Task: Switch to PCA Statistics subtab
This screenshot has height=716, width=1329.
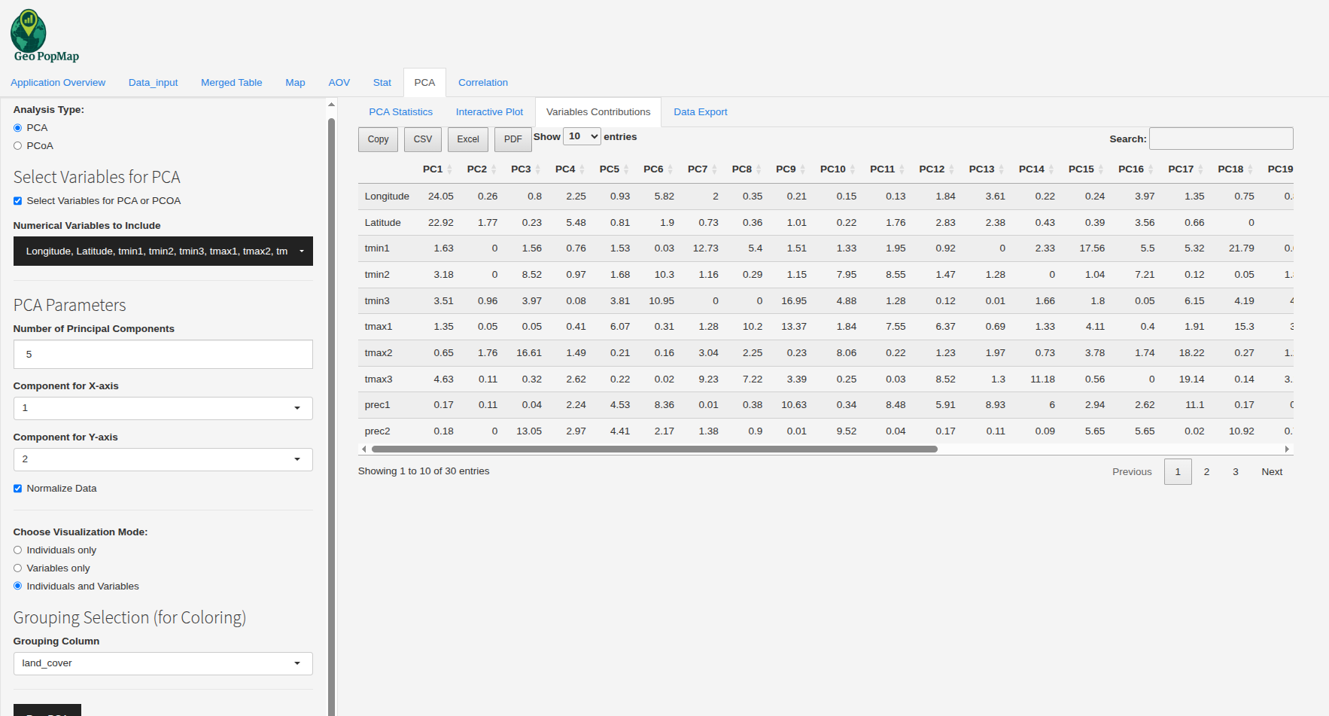Action: pos(401,112)
